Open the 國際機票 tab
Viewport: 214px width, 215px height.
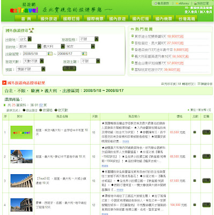[95, 19]
